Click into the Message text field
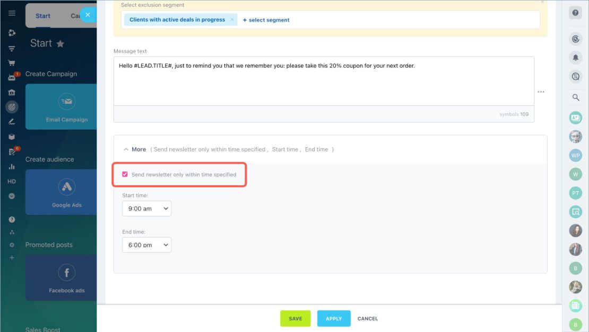The image size is (589, 332). point(324,81)
